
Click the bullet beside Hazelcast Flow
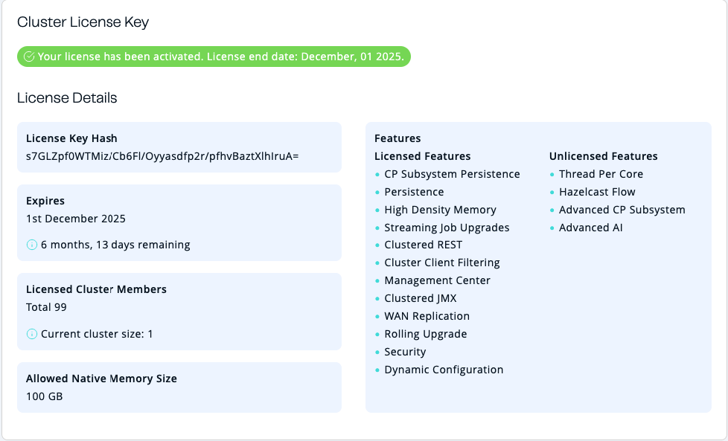point(552,192)
